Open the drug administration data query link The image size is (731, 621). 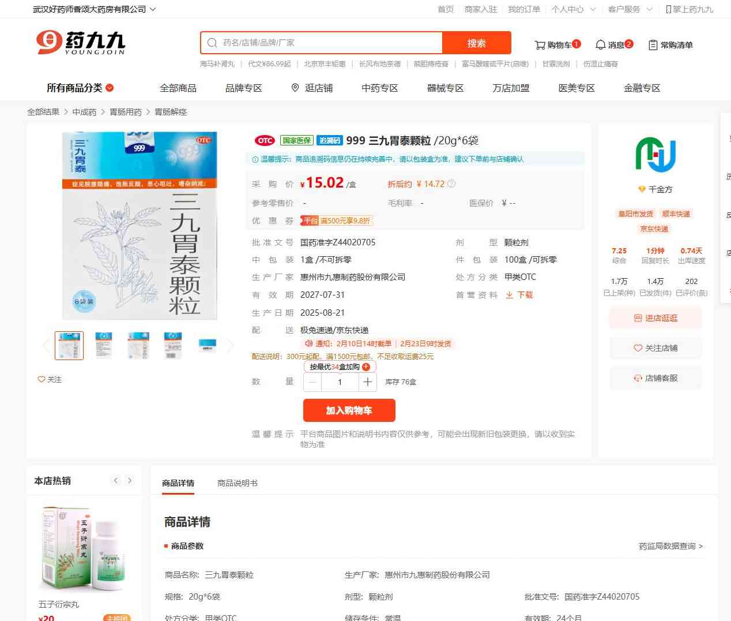[670, 546]
